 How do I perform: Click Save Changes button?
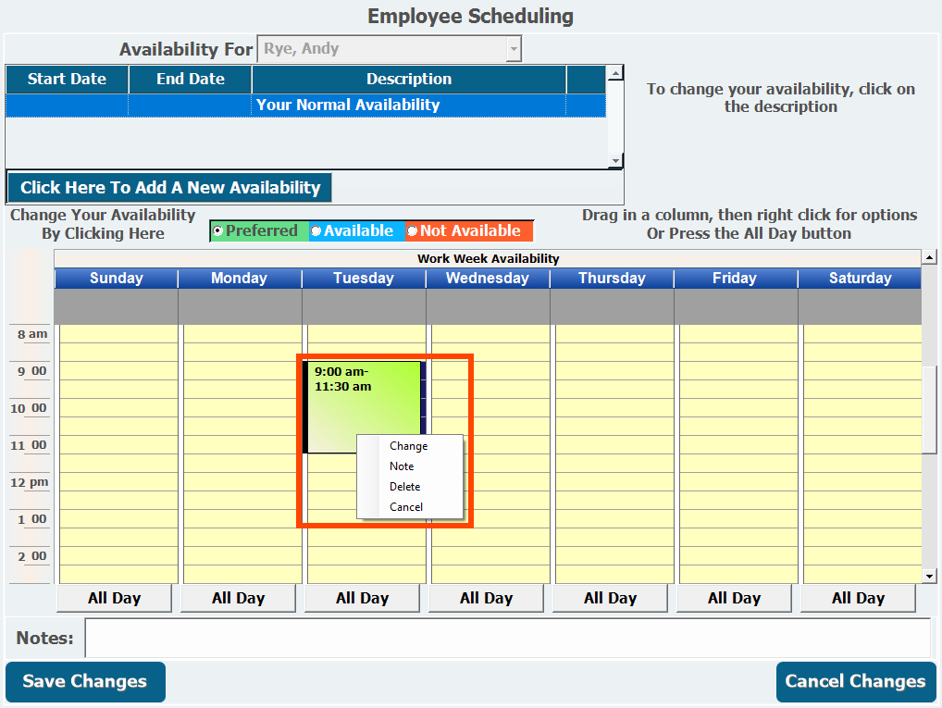click(85, 682)
